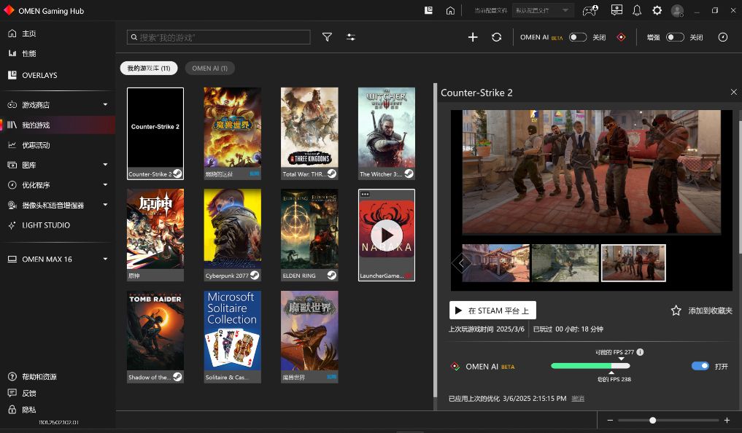The image size is (742, 433).
Task: Click the star icon to add to favorites
Action: pos(676,311)
